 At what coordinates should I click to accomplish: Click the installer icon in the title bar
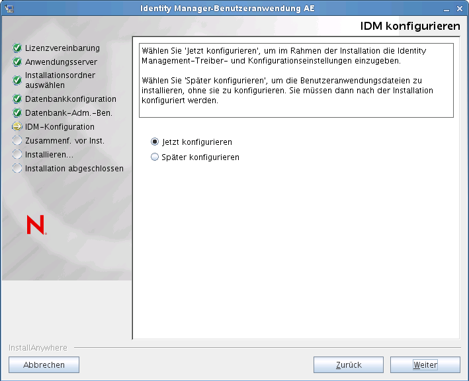pos(9,9)
